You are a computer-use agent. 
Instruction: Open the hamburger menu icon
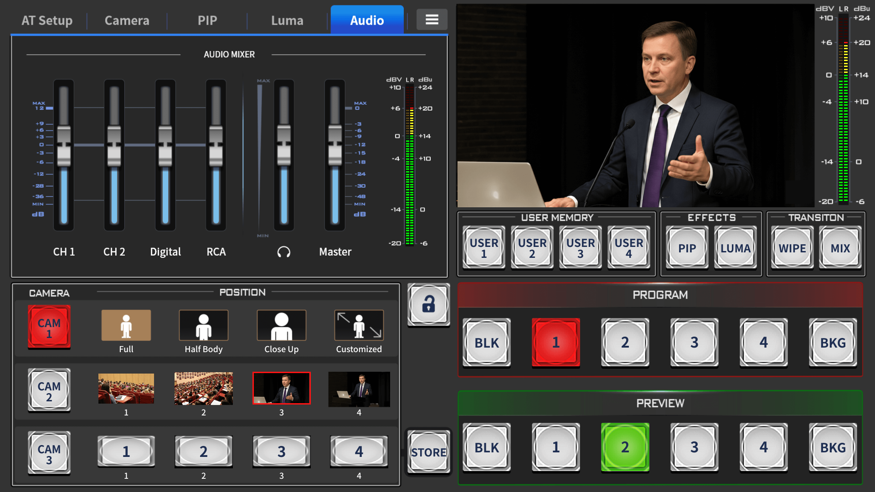[x=432, y=20]
